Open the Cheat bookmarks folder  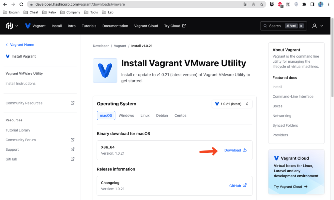31,12
